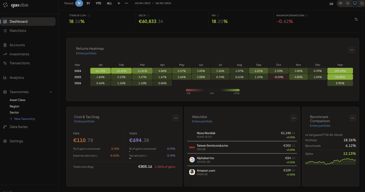The width and height of the screenshot is (365, 192).
Task: Switch to light theme sun icon
Action: coord(348,3)
